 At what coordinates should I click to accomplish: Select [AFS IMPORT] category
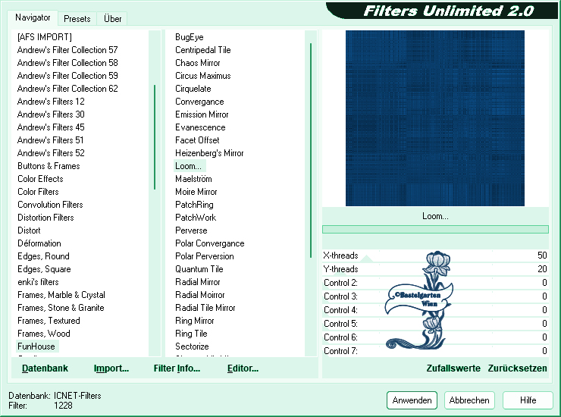click(x=45, y=37)
